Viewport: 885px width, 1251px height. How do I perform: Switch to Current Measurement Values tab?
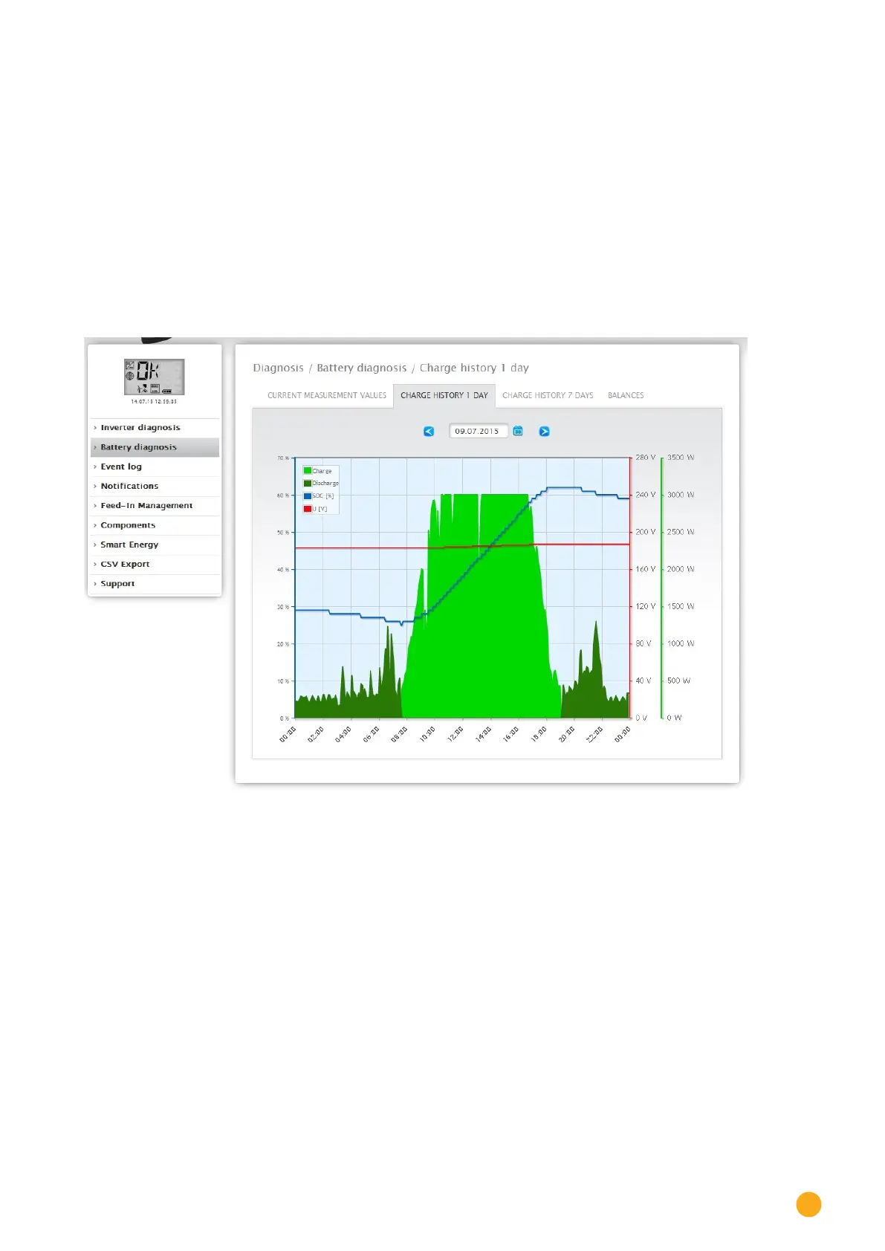point(327,395)
